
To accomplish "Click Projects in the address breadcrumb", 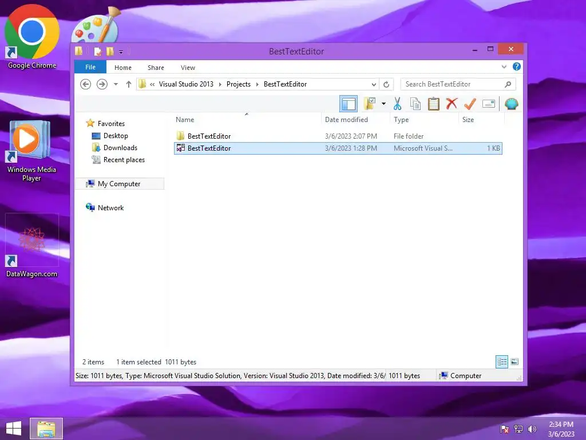I will point(239,84).
